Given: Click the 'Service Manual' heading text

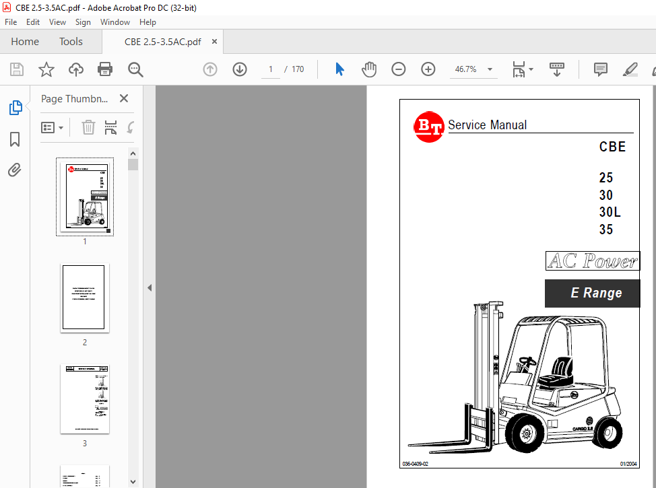Looking at the screenshot, I should [487, 125].
